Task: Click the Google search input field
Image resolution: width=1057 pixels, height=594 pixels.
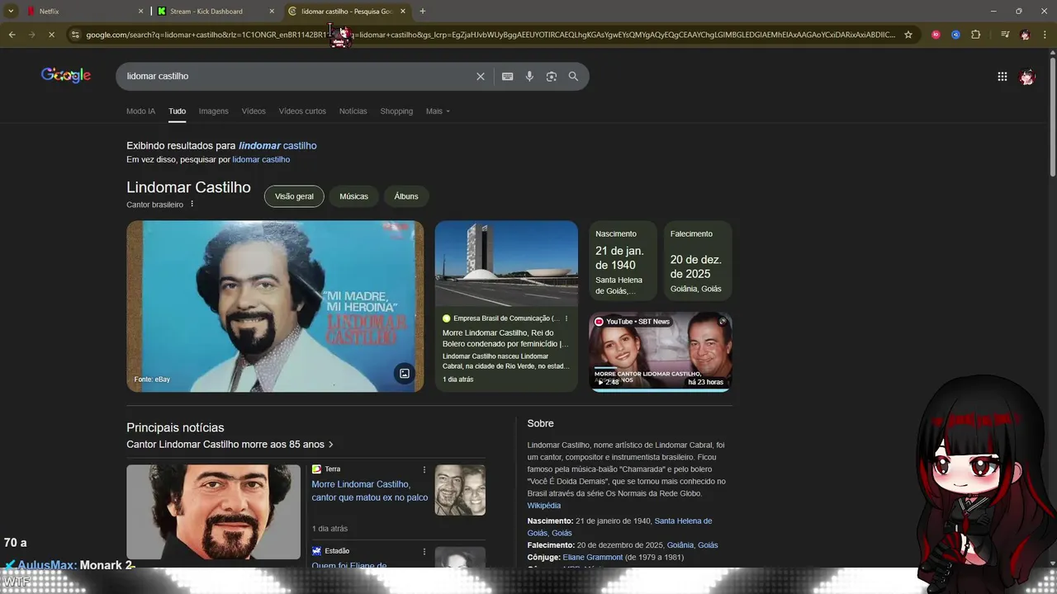Action: pyautogui.click(x=297, y=76)
